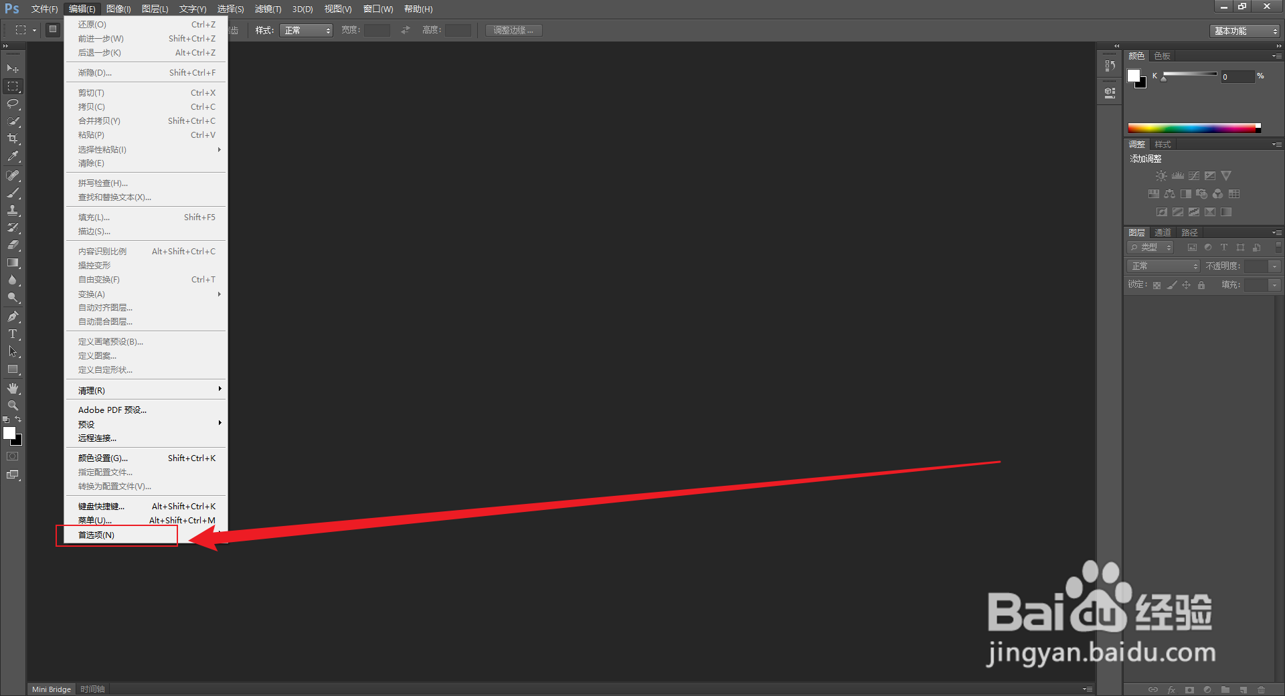Swap foreground and background colors

point(18,420)
